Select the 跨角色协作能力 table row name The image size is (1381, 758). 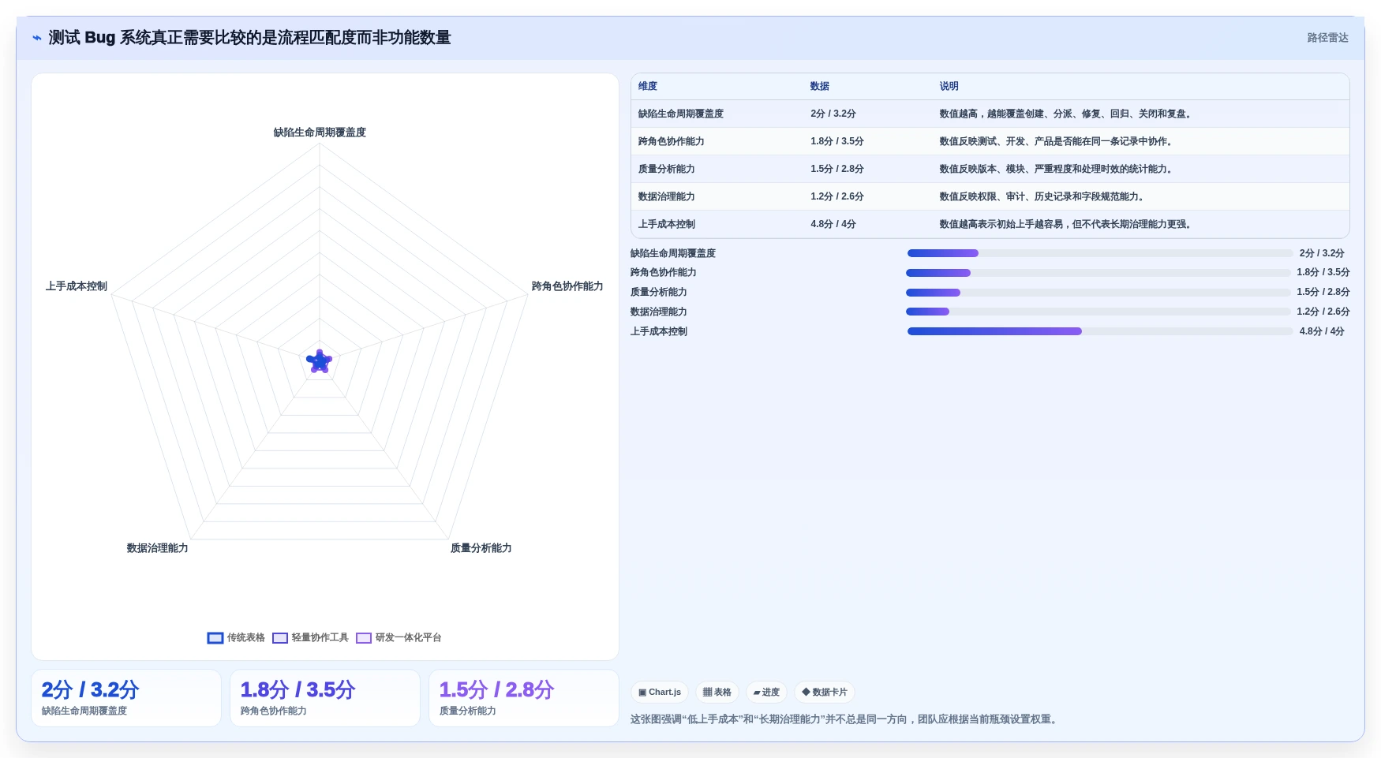coord(672,141)
